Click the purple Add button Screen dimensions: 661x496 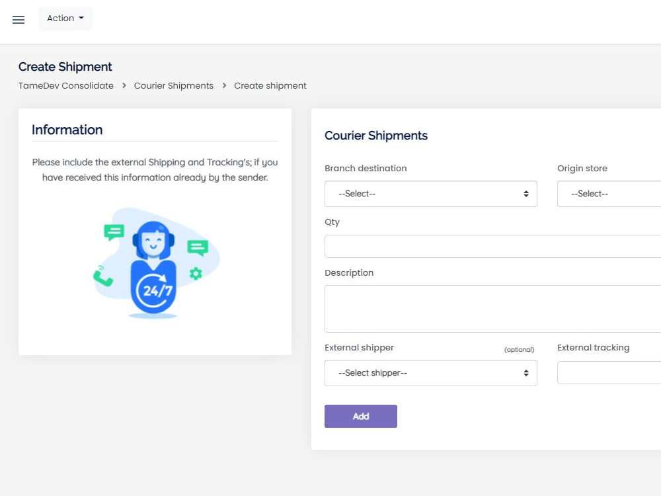tap(361, 416)
